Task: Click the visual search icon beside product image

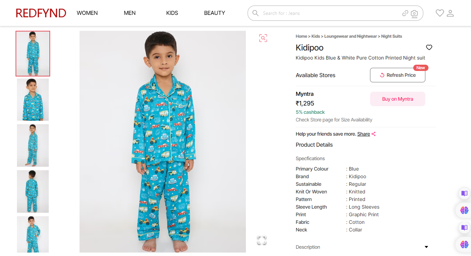Action: tap(263, 38)
